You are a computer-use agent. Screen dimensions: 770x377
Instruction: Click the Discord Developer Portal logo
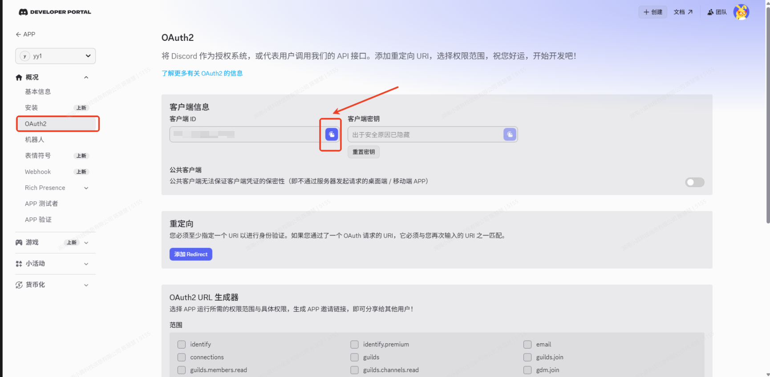(55, 12)
